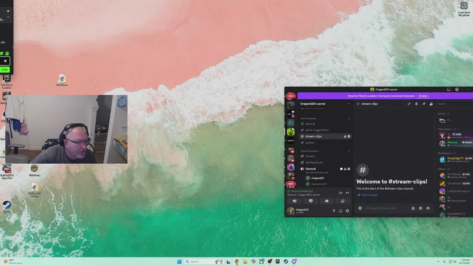Start an activity with controller button

327,201
